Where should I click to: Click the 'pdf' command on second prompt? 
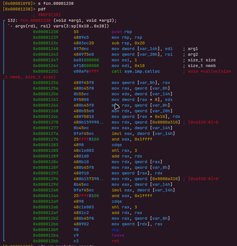(x=42, y=9)
